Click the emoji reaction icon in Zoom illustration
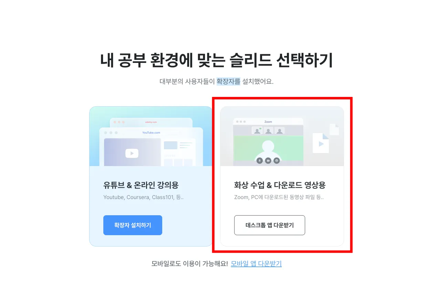The width and height of the screenshot is (446, 306). (x=277, y=161)
